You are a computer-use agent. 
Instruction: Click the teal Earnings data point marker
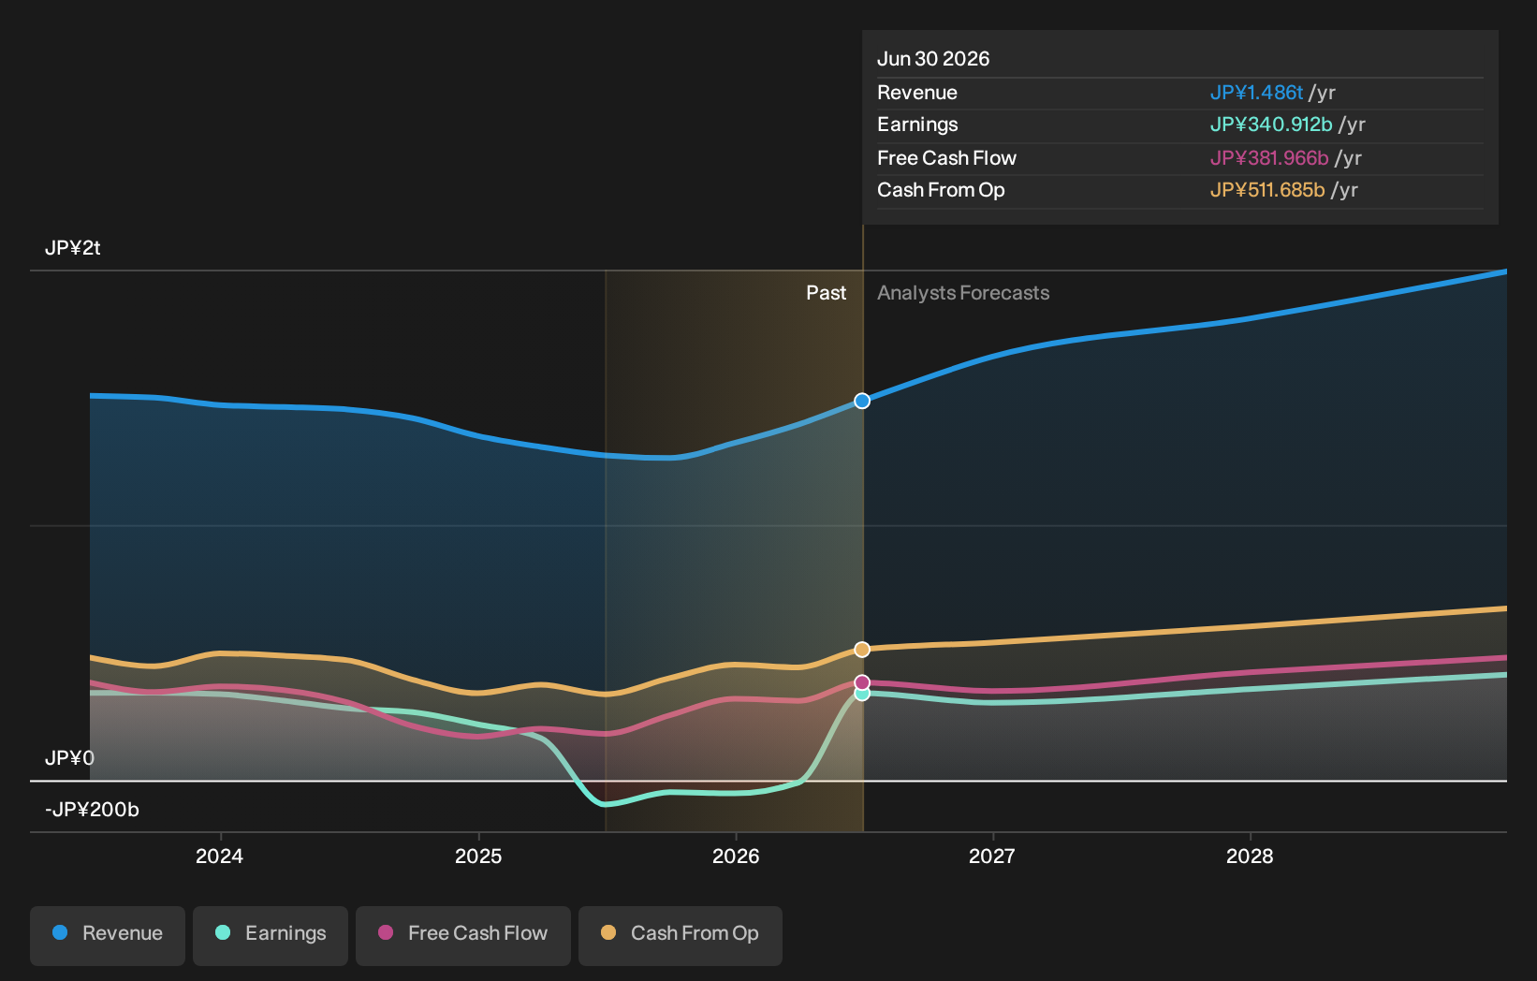(862, 694)
